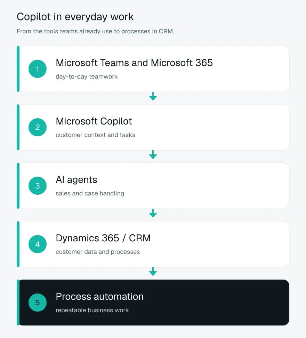
Task: Click the 'repeatable business work' subtitle
Action: [x=92, y=310]
